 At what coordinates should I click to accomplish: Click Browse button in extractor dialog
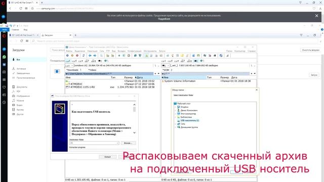point(128,143)
